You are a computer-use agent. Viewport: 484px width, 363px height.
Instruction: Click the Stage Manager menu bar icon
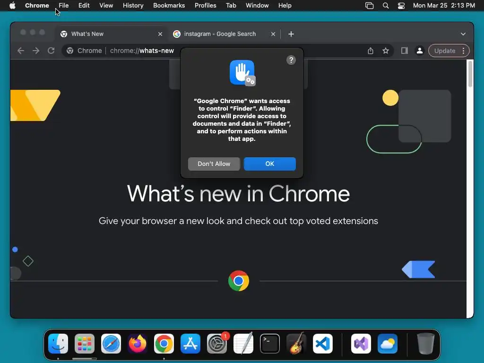tap(370, 6)
